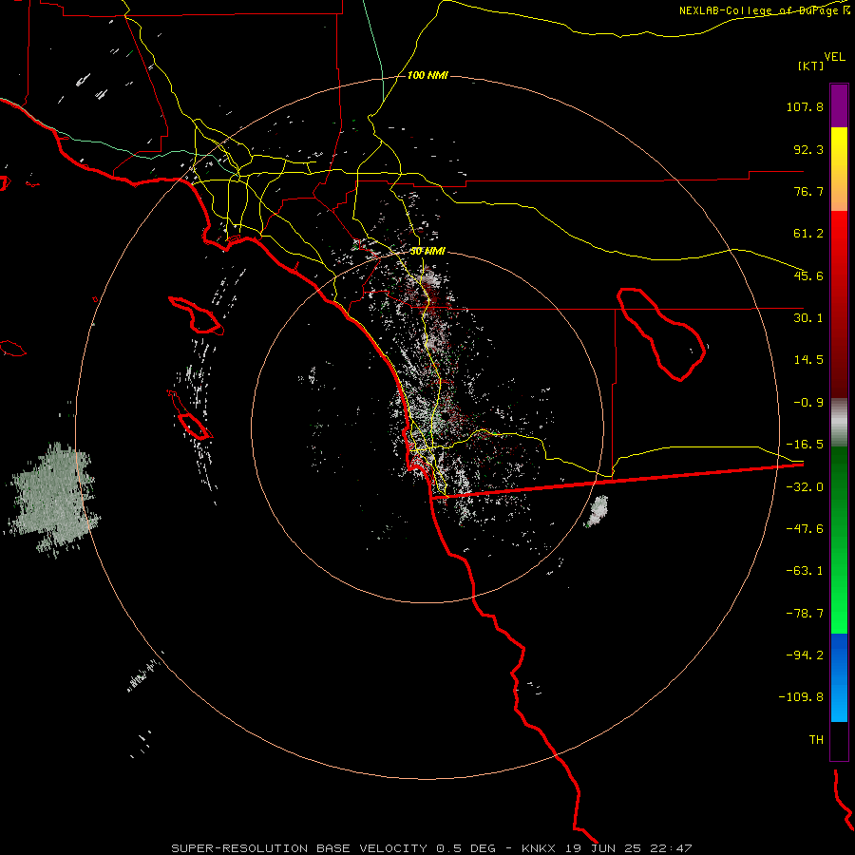Pick the purple segment of the velocity color bar
Viewport: 855px width, 855px height.
(x=839, y=105)
